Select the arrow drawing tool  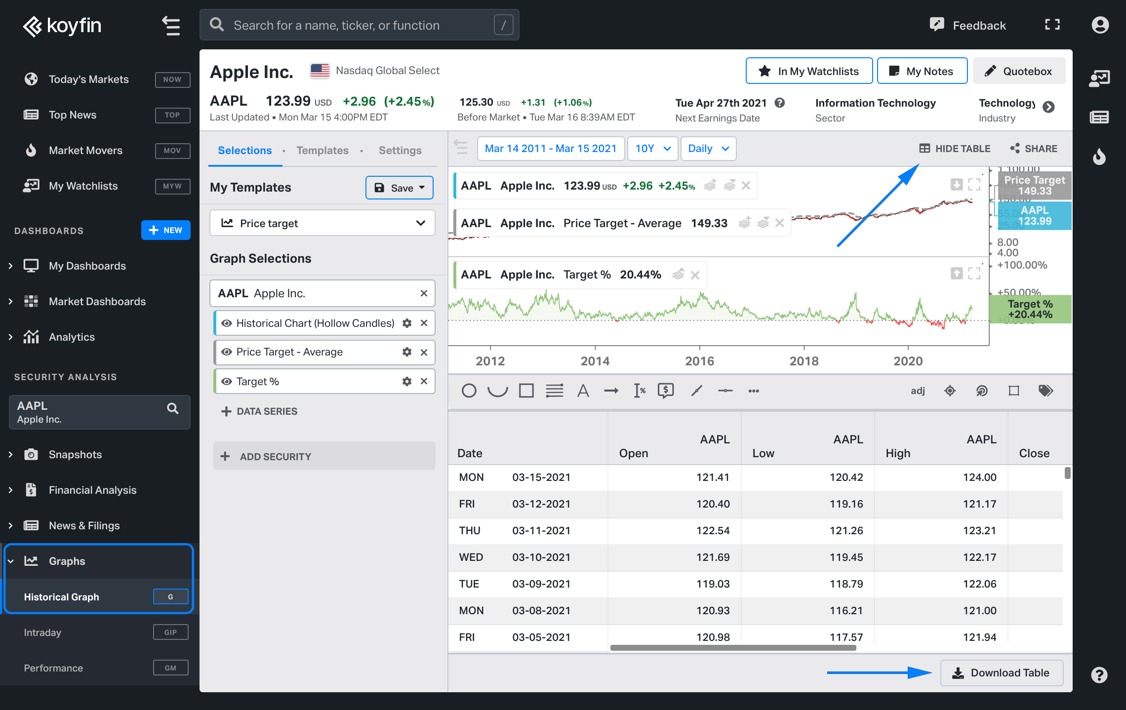pos(611,391)
